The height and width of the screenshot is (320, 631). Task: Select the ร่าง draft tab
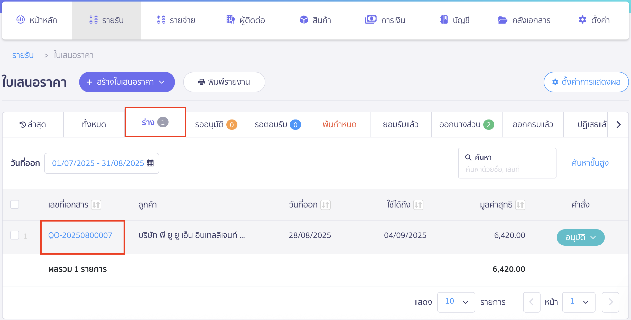(155, 122)
